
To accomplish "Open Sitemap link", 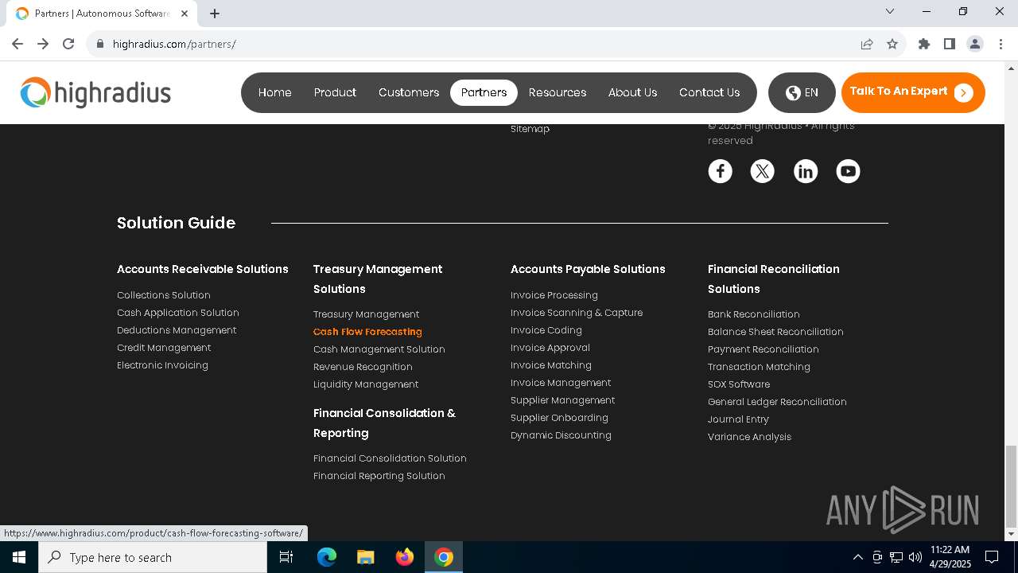I will 530,129.
